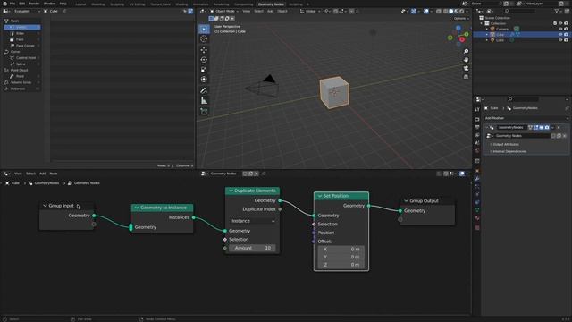This screenshot has height=322, width=572.
Task: Toggle modifier realtime viewport display
Action: [542, 127]
